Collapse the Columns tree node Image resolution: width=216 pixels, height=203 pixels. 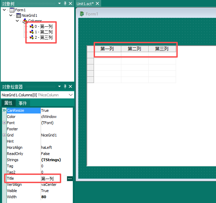(17, 21)
